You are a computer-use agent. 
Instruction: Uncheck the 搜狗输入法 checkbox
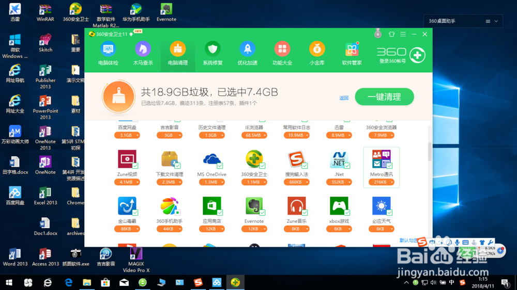305,166
